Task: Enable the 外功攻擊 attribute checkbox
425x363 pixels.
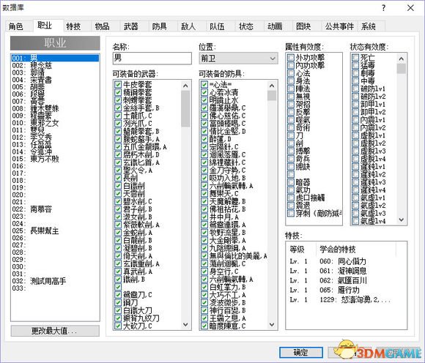Action: tap(291, 57)
